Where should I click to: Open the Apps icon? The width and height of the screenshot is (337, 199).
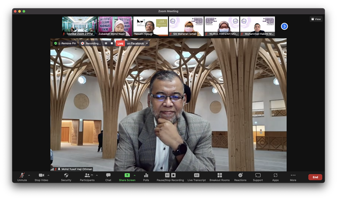tap(275, 175)
